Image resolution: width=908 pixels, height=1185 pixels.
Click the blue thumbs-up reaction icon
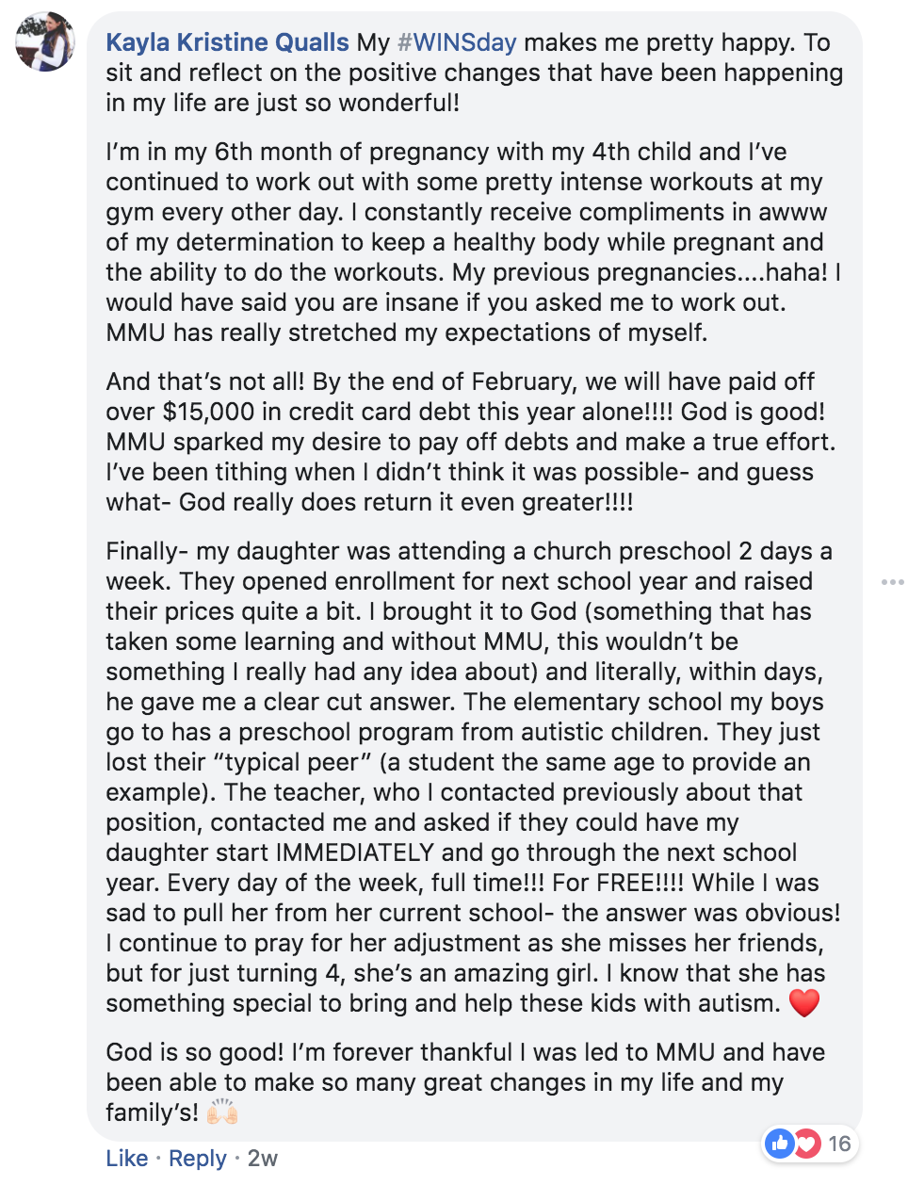click(x=780, y=1144)
